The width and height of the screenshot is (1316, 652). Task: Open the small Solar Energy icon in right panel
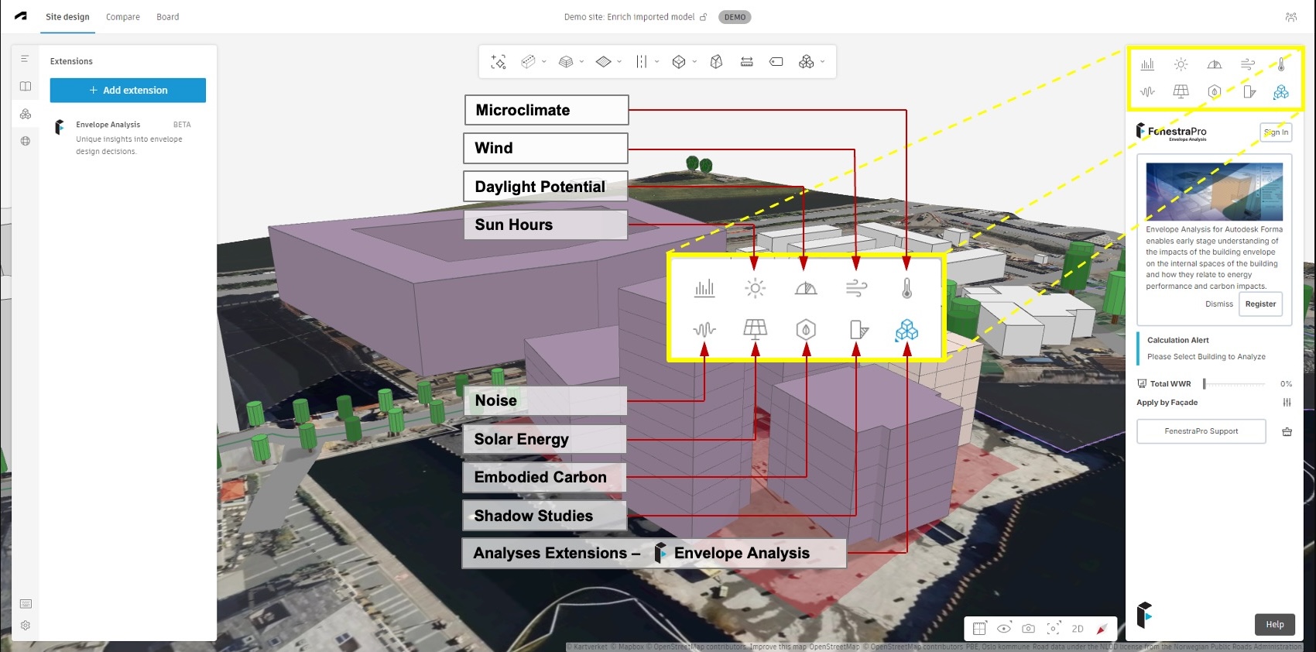pyautogui.click(x=1181, y=91)
